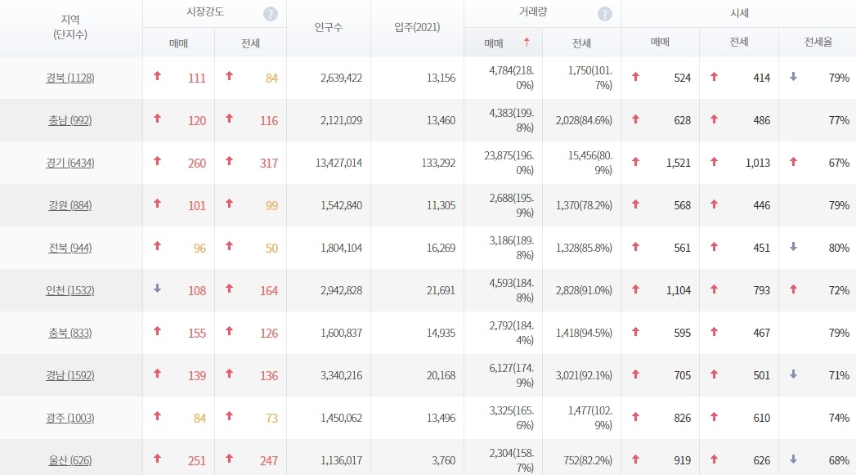Select 충북 전세율 value 79%
This screenshot has width=856, height=475.
(x=839, y=334)
